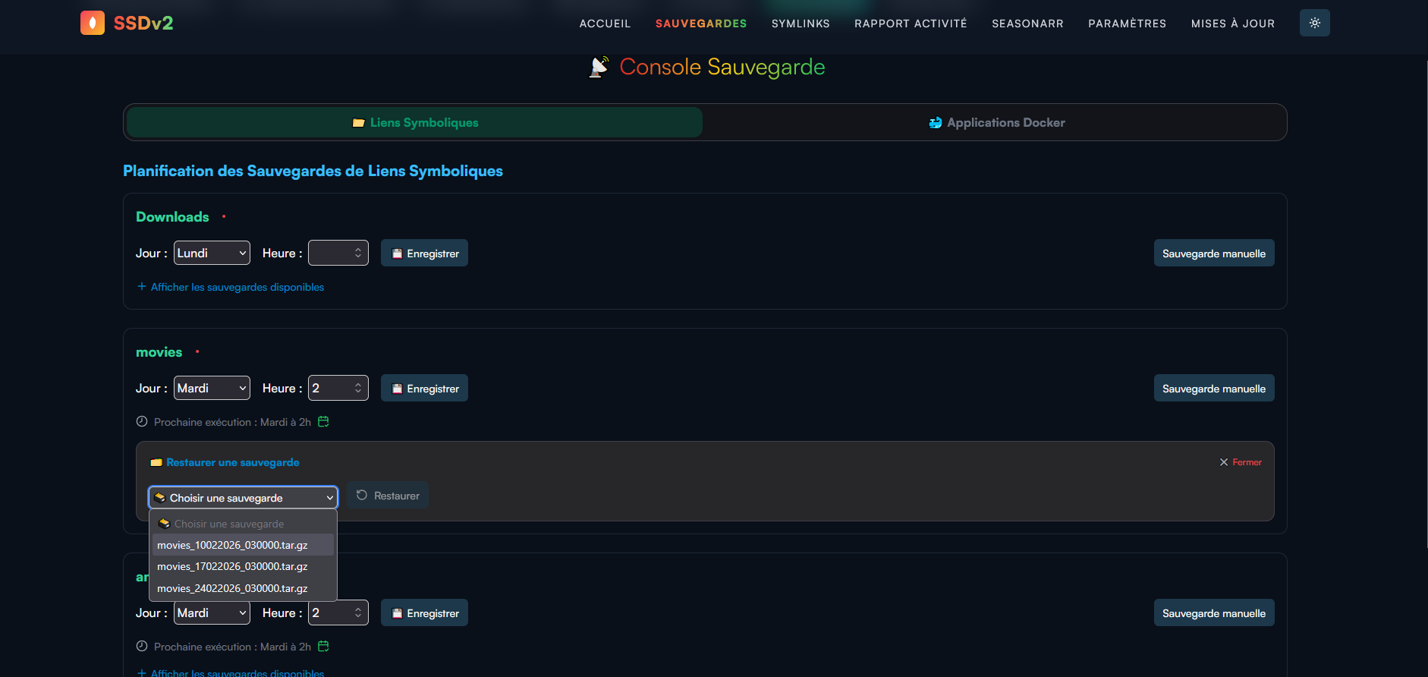The image size is (1428, 677).
Task: Click the satellite icon beside Console Sauvegarde
Action: [599, 68]
